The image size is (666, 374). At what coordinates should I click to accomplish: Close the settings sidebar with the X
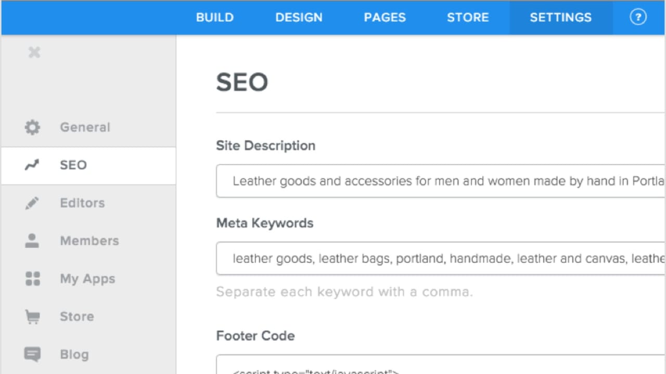tap(34, 52)
